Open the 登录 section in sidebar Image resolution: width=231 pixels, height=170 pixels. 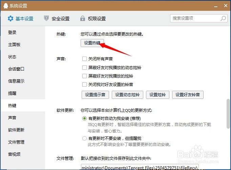coord(23,32)
